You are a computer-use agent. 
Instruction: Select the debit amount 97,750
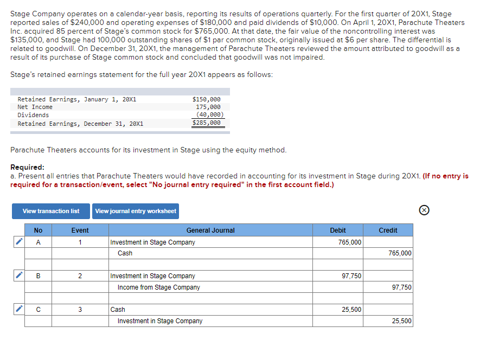click(x=338, y=276)
